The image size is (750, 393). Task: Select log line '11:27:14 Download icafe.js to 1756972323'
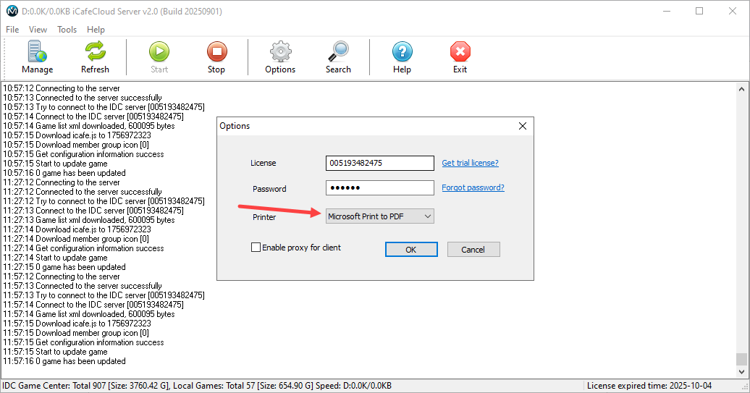[77, 229]
